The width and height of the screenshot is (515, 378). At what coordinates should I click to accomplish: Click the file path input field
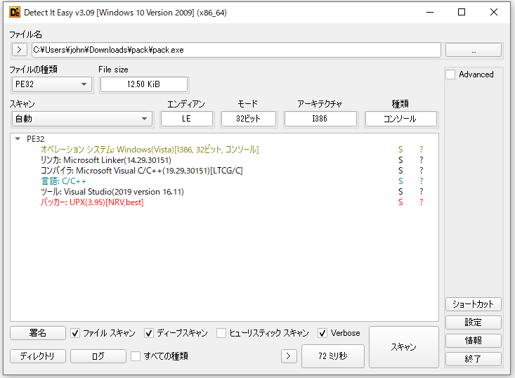tap(236, 50)
